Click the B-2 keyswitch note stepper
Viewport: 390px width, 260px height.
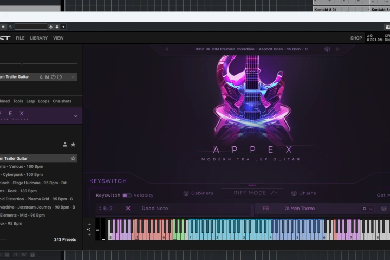tap(100, 209)
